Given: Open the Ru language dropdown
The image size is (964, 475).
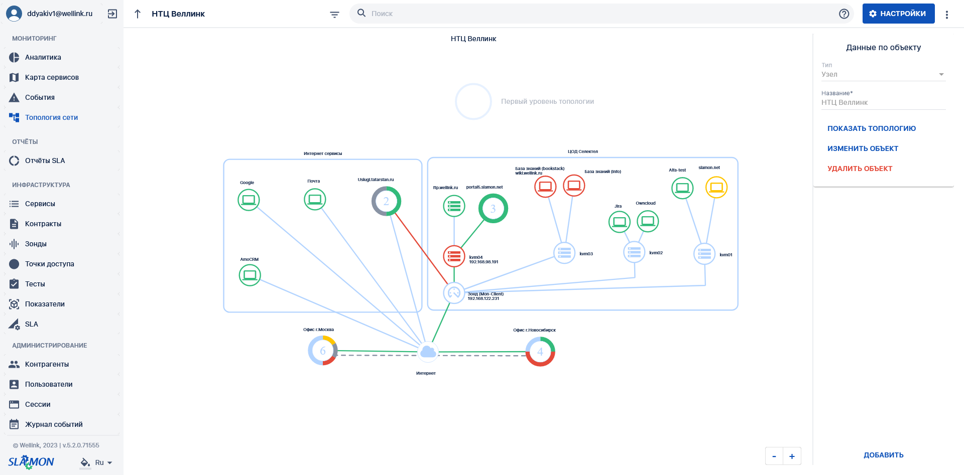Looking at the screenshot, I should click(x=104, y=462).
